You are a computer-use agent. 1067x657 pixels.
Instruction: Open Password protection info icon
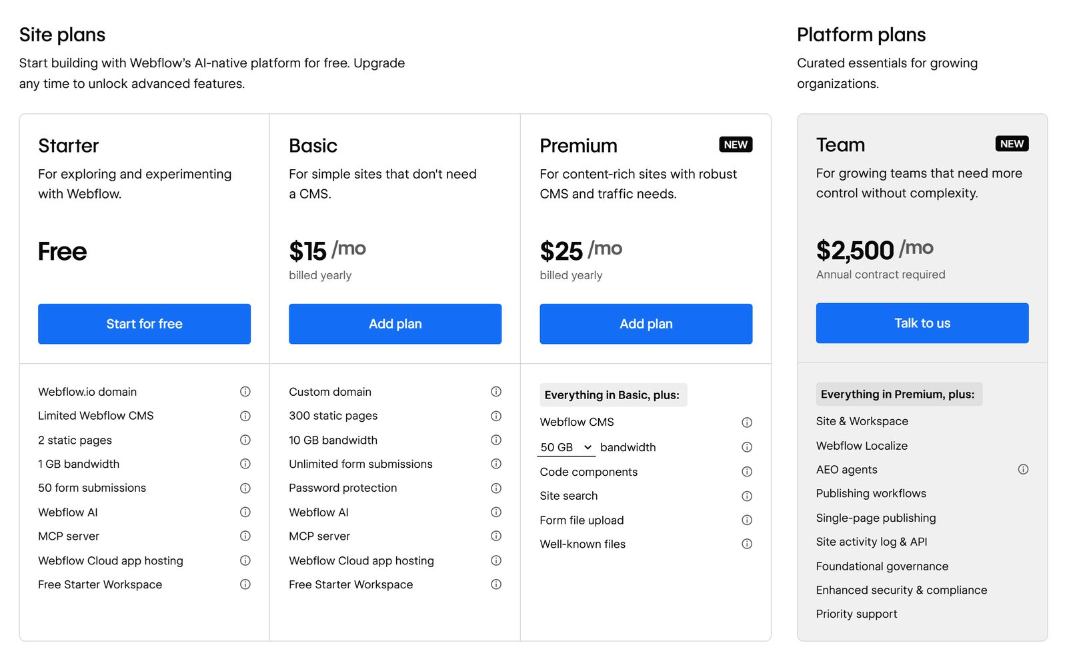coord(496,488)
